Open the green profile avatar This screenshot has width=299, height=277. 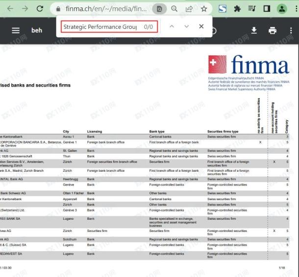click(282, 9)
